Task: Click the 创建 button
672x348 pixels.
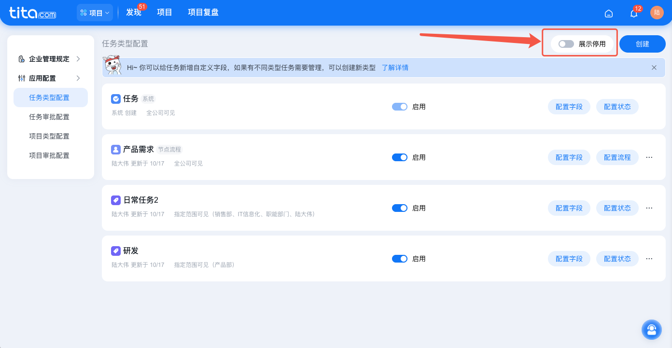Action: tap(642, 44)
